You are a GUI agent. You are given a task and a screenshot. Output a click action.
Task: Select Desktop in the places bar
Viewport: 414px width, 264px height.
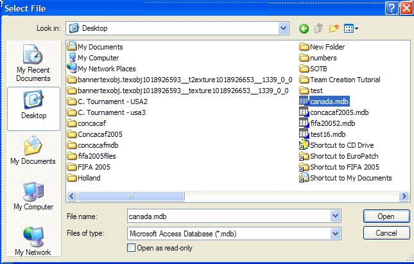pos(33,105)
